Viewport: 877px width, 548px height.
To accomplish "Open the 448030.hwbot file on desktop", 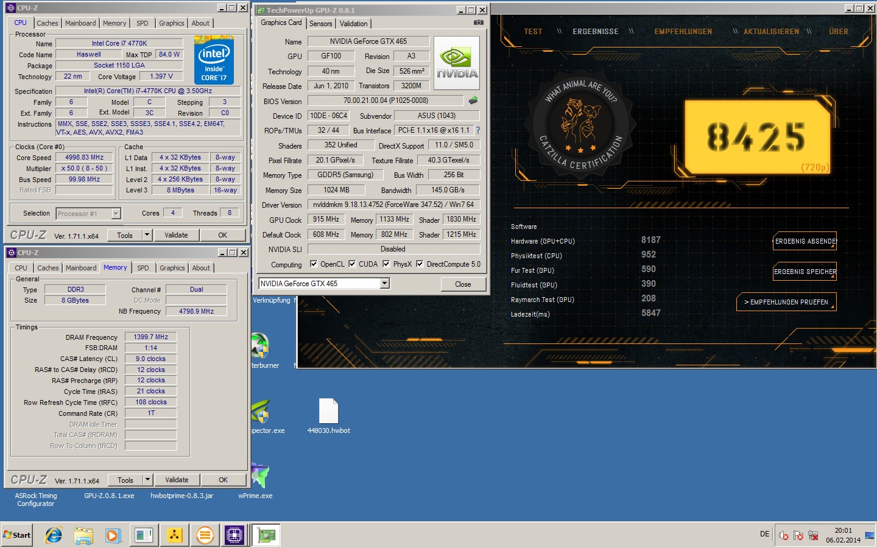I will pos(329,416).
